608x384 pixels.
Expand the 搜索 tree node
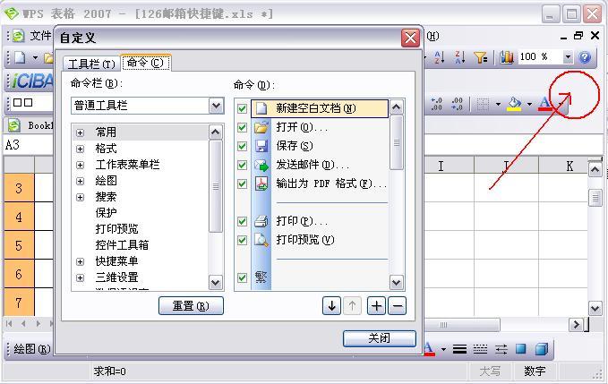click(x=81, y=198)
